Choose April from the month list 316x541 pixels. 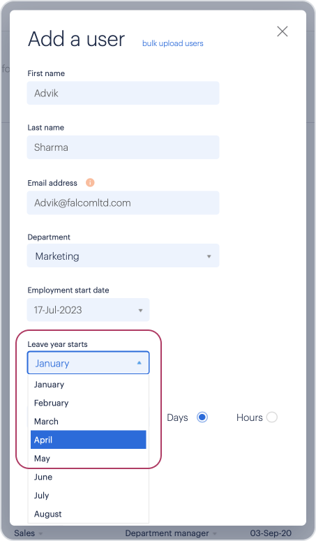[88, 440]
